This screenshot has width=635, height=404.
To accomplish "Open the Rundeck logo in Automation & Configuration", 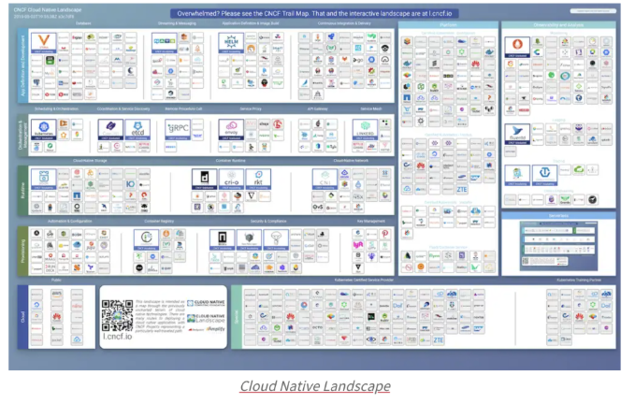I will point(51,267).
